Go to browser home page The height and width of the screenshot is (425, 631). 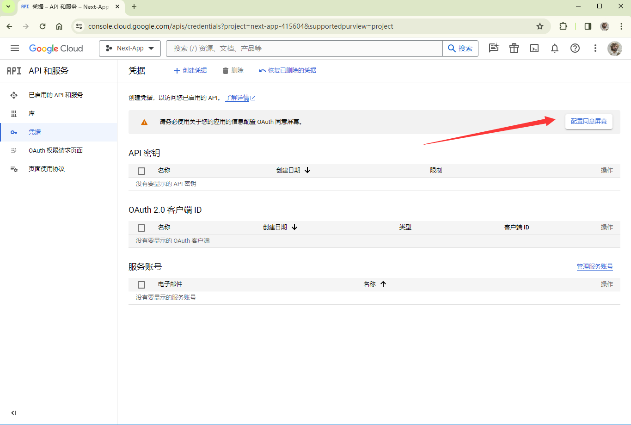[x=59, y=26]
